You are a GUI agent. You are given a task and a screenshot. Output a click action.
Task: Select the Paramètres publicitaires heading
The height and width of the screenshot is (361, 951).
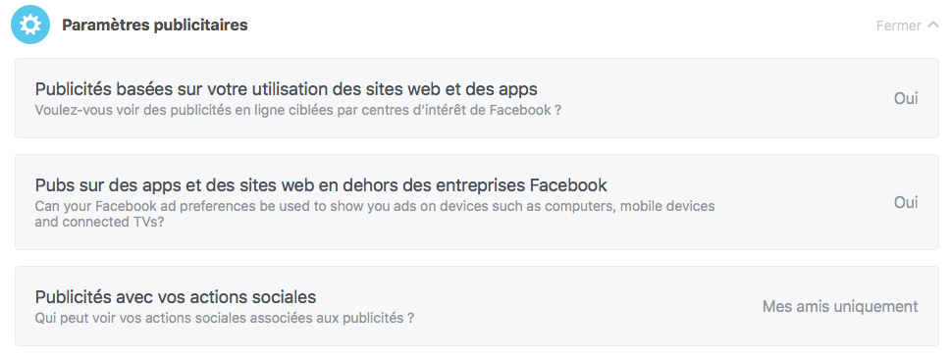tap(155, 26)
